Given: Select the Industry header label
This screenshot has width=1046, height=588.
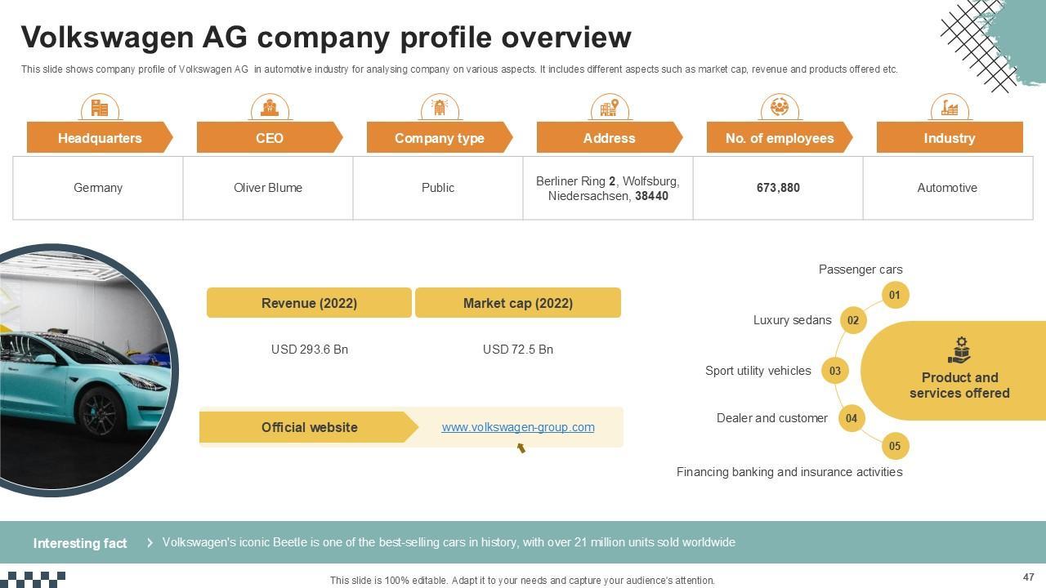Looking at the screenshot, I should pos(950,138).
